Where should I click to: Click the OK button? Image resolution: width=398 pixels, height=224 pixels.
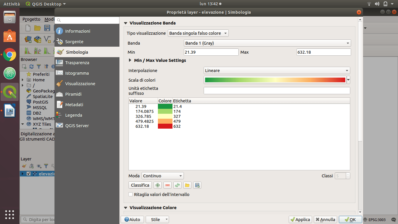coord(351,220)
